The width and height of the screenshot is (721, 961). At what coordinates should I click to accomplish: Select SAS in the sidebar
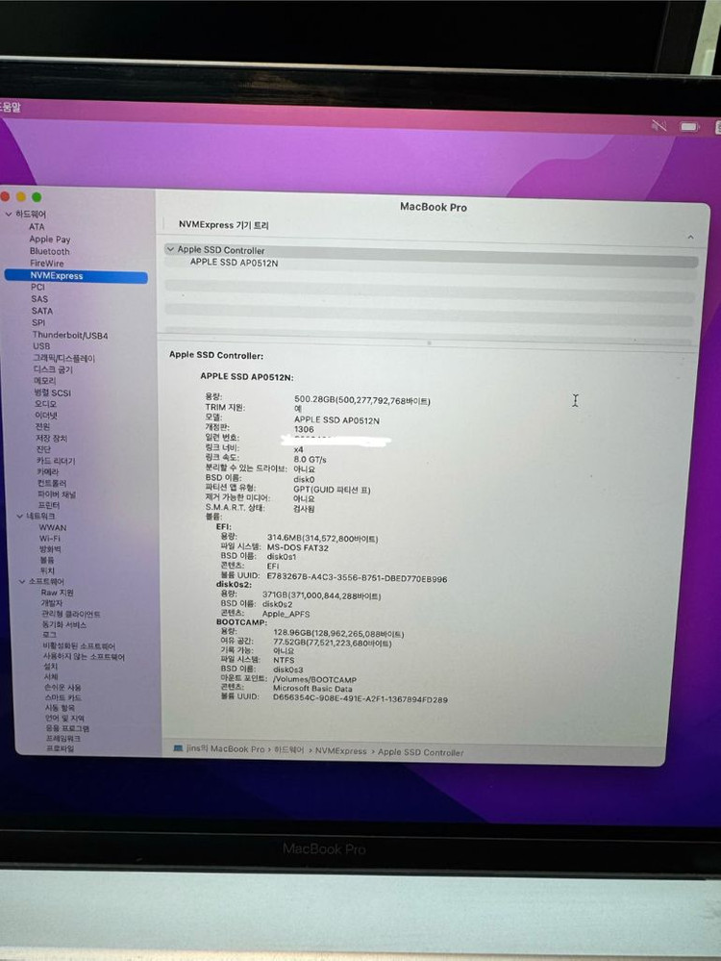click(39, 298)
